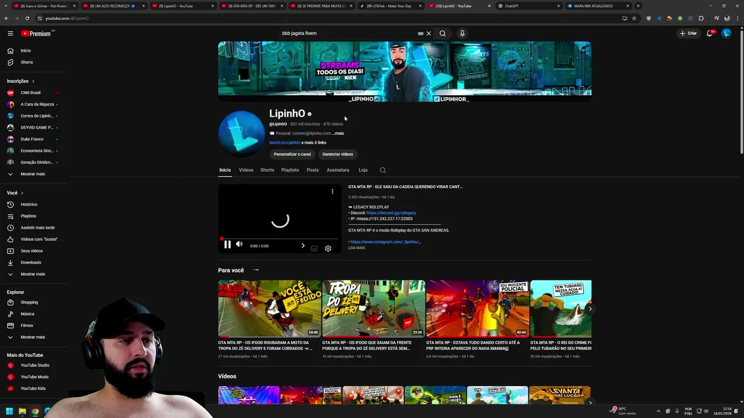Image resolution: width=744 pixels, height=418 pixels.
Task: Reload the page with browser refresh icon
Action: 27,18
